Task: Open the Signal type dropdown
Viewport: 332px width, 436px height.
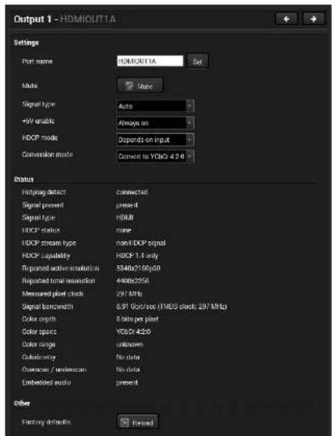Action: pos(155,106)
